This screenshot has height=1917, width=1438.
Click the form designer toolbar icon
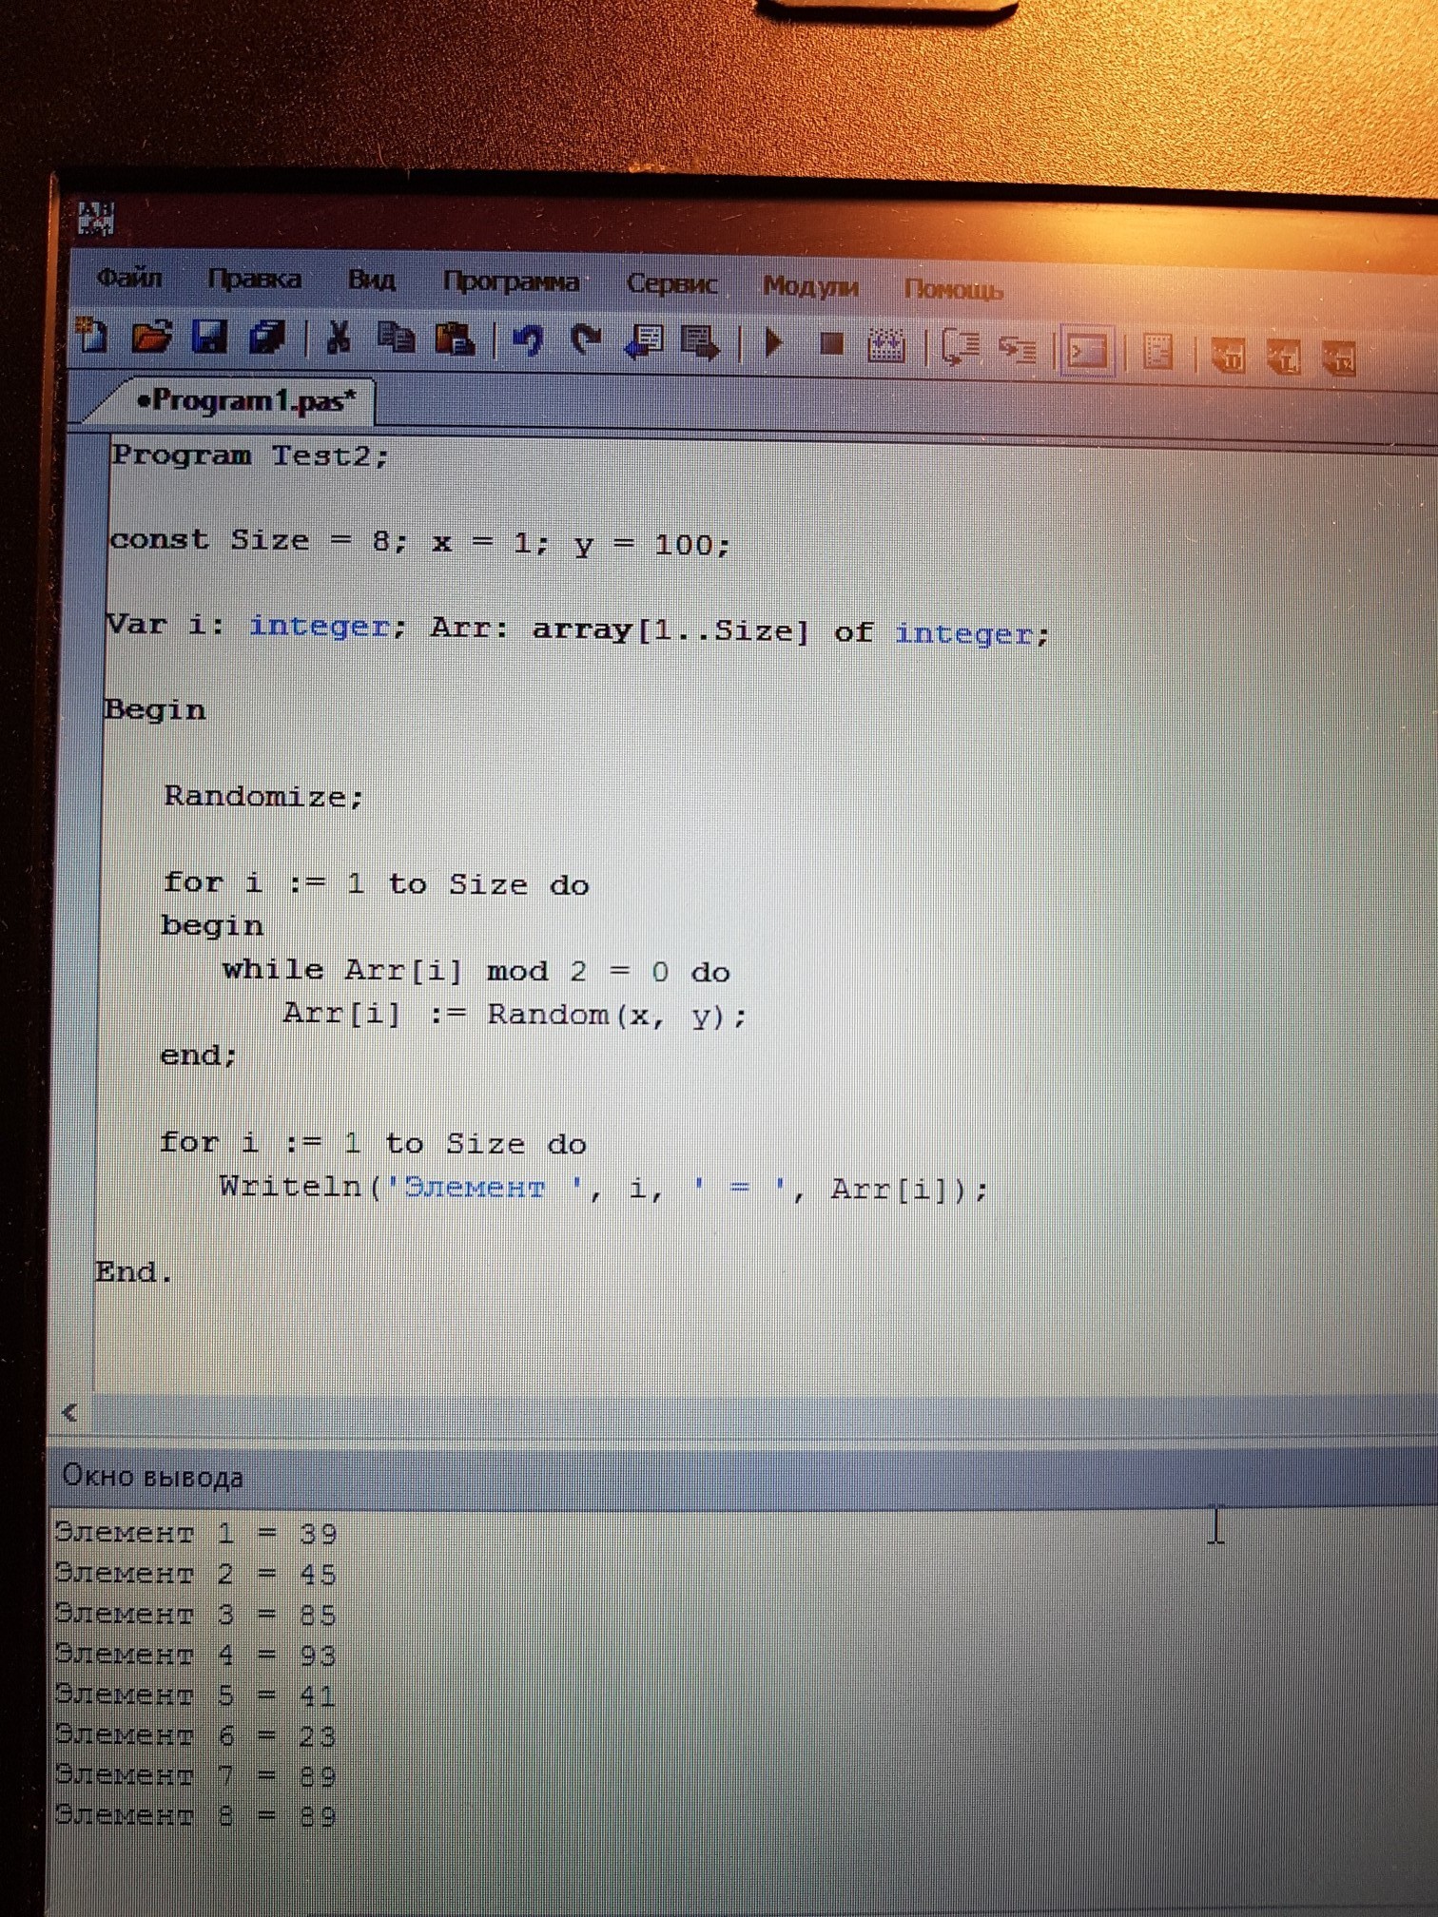(1157, 353)
